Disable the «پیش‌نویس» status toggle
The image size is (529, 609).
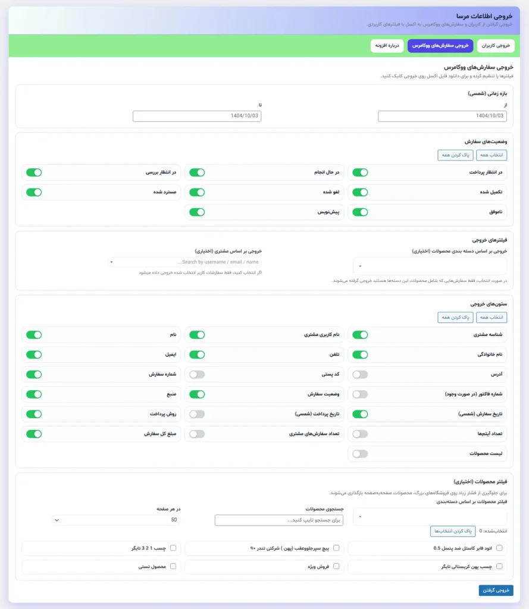click(x=197, y=212)
